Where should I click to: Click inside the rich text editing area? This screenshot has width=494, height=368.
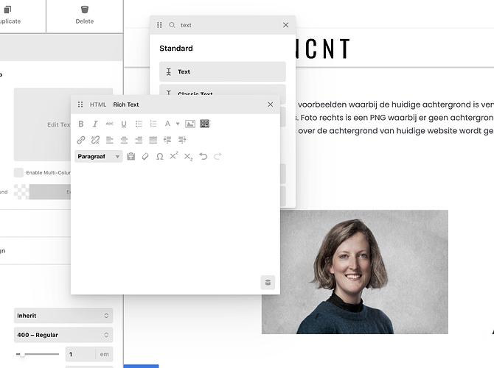(175, 220)
